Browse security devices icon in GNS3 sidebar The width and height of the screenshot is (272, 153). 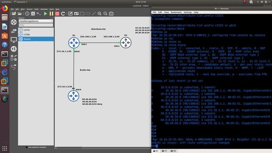(x=14, y=49)
